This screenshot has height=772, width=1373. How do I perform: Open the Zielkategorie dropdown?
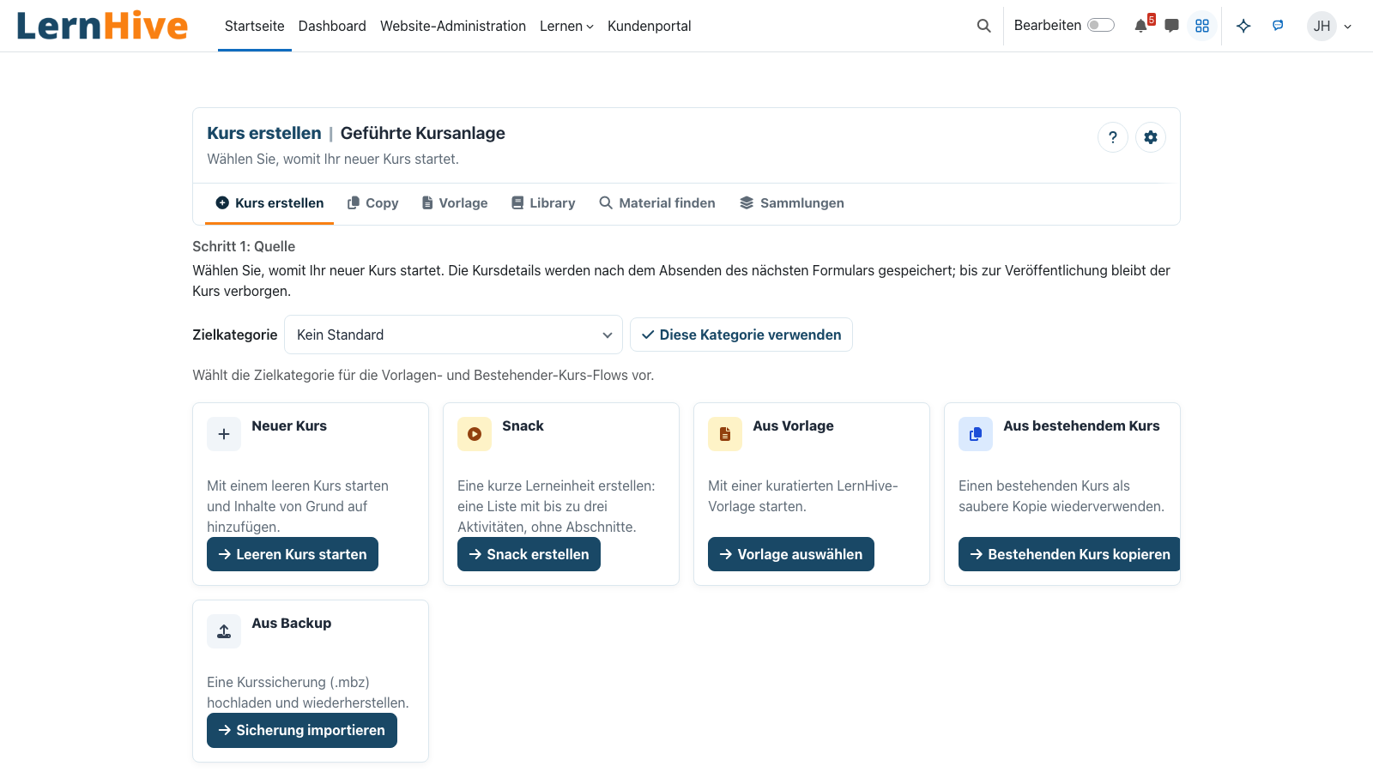[453, 335]
